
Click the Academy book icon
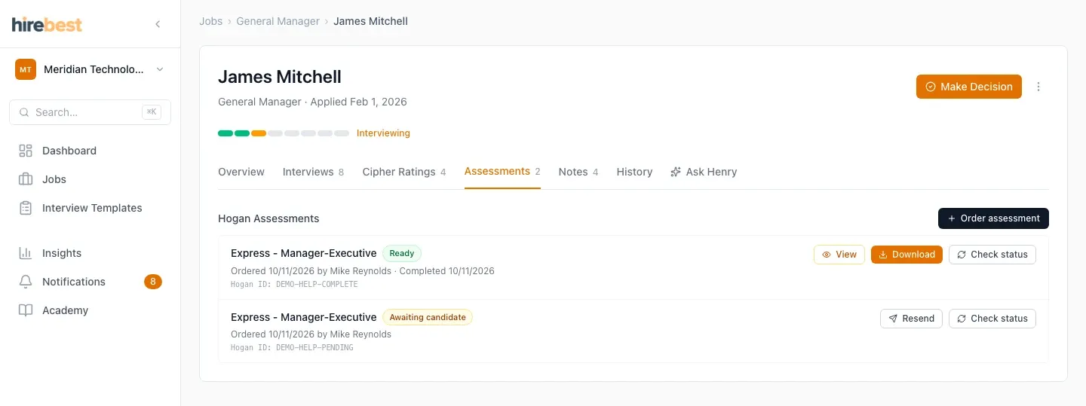click(26, 310)
